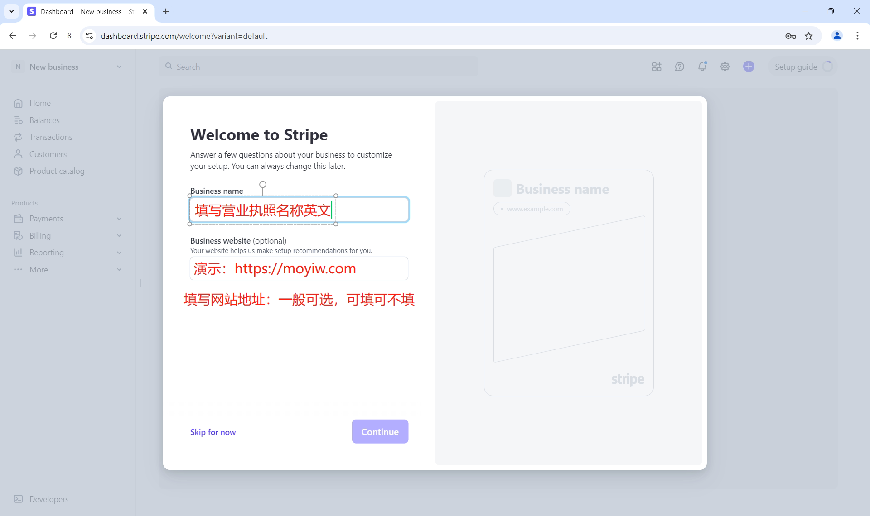Viewport: 870px width, 516px height.
Task: Open Transactions from the sidebar
Action: click(50, 137)
